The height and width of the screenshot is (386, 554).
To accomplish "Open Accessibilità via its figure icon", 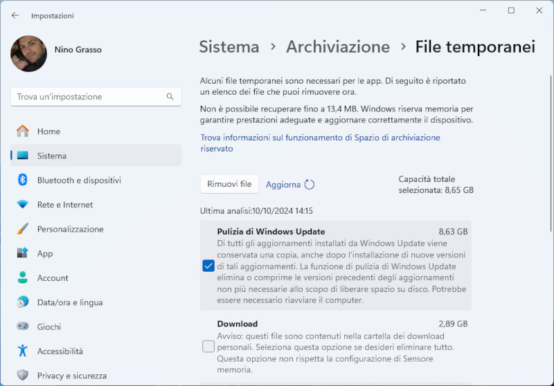I will coord(23,351).
